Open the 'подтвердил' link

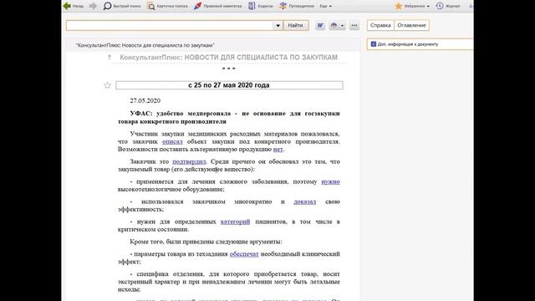click(189, 161)
